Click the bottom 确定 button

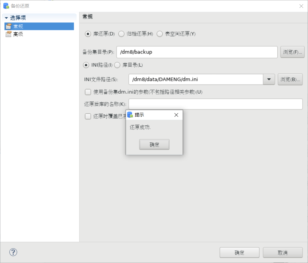pyautogui.click(x=239, y=253)
